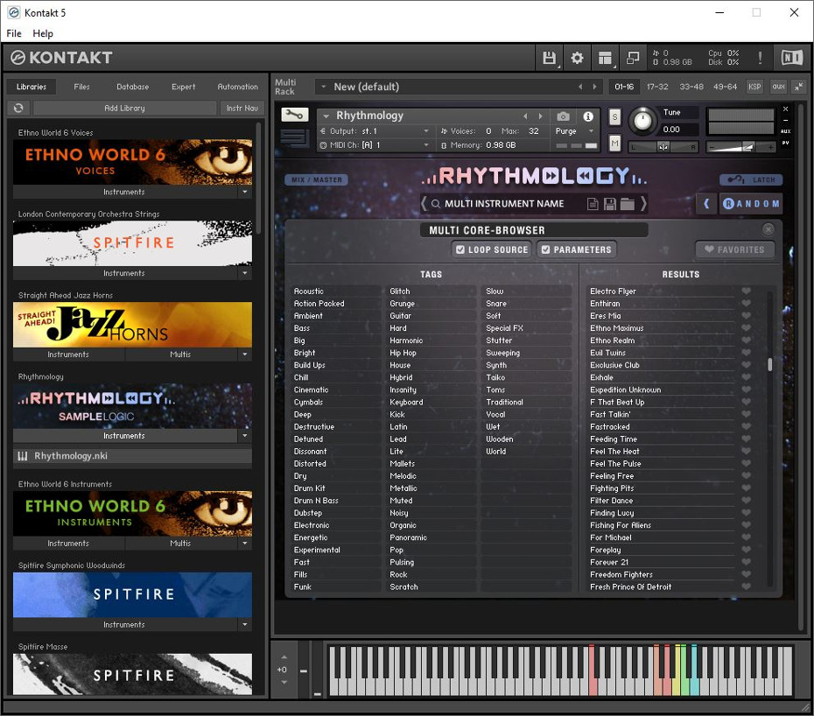Open the instrument info icon
Image resolution: width=814 pixels, height=716 pixels.
588,116
